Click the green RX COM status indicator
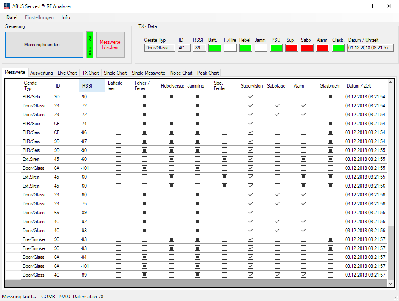 pos(90,45)
